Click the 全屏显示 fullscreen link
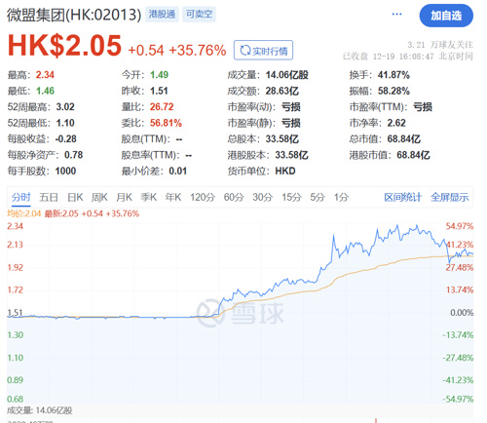The width and height of the screenshot is (487, 423). tap(450, 197)
